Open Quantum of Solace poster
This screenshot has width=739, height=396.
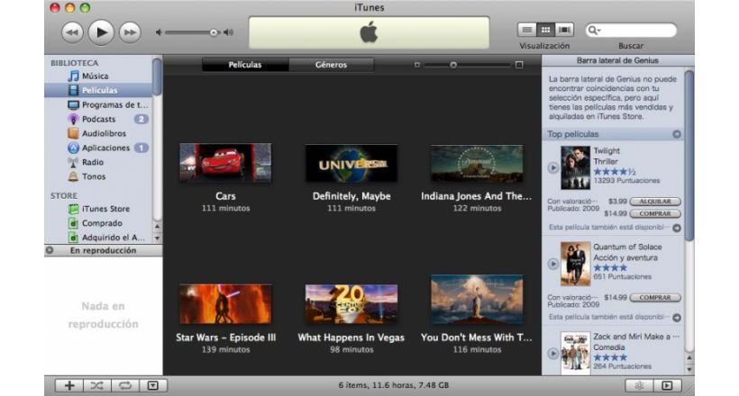[576, 264]
